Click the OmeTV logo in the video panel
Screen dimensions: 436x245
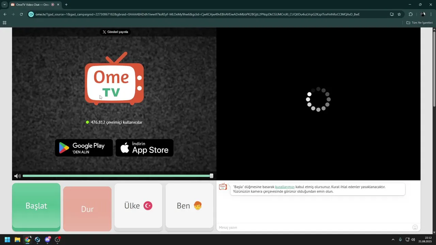click(114, 78)
